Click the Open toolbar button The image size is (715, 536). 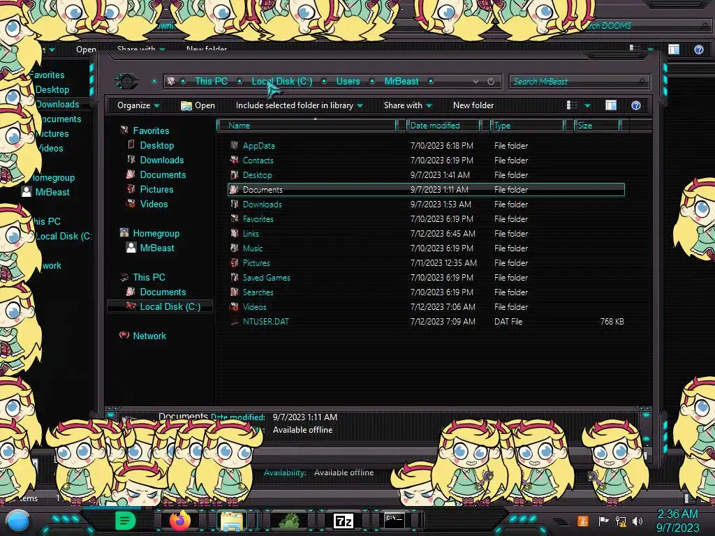point(198,105)
